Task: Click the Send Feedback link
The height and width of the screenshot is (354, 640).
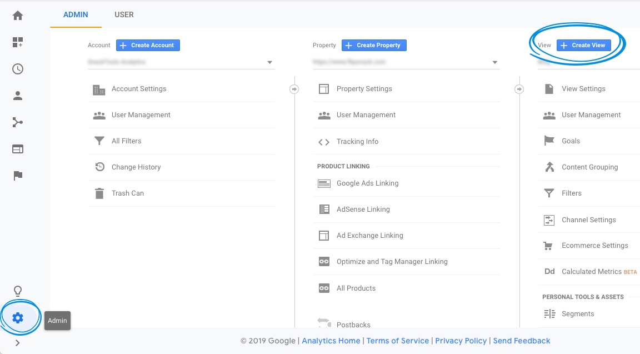Action: 522,341
